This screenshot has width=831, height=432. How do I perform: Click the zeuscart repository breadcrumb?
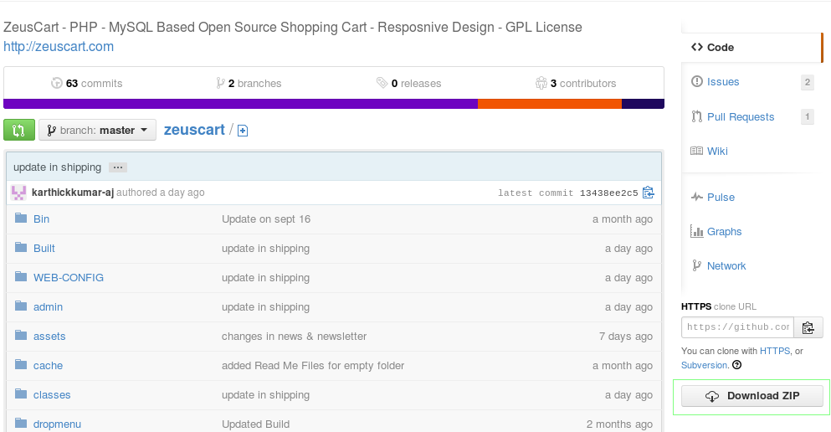click(194, 130)
